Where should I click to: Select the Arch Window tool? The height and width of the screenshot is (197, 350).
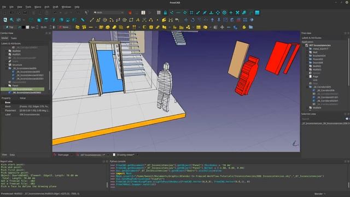[121, 27]
